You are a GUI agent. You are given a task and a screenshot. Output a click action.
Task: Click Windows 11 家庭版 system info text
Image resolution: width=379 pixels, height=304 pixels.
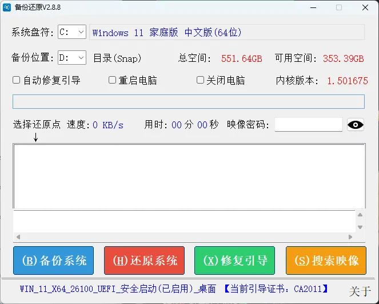coord(167,33)
